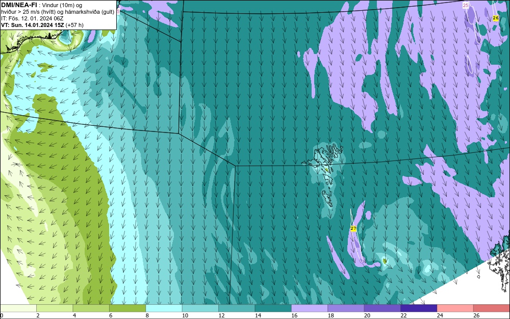The image size is (510, 319).
Task: Click legend scale number 16
Action: pyautogui.click(x=294, y=315)
